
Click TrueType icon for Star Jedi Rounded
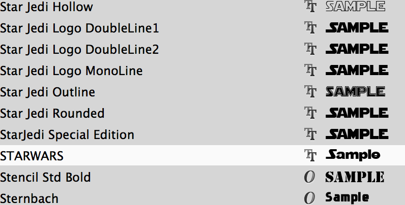310,113
